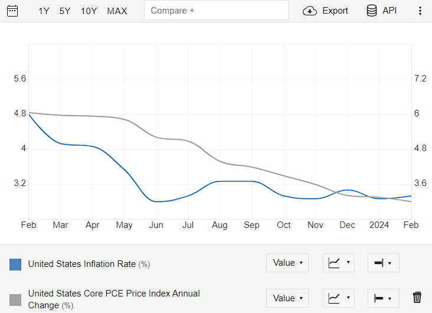The image size is (432, 313).
Task: Open the three-dot more options menu
Action: pos(420,11)
